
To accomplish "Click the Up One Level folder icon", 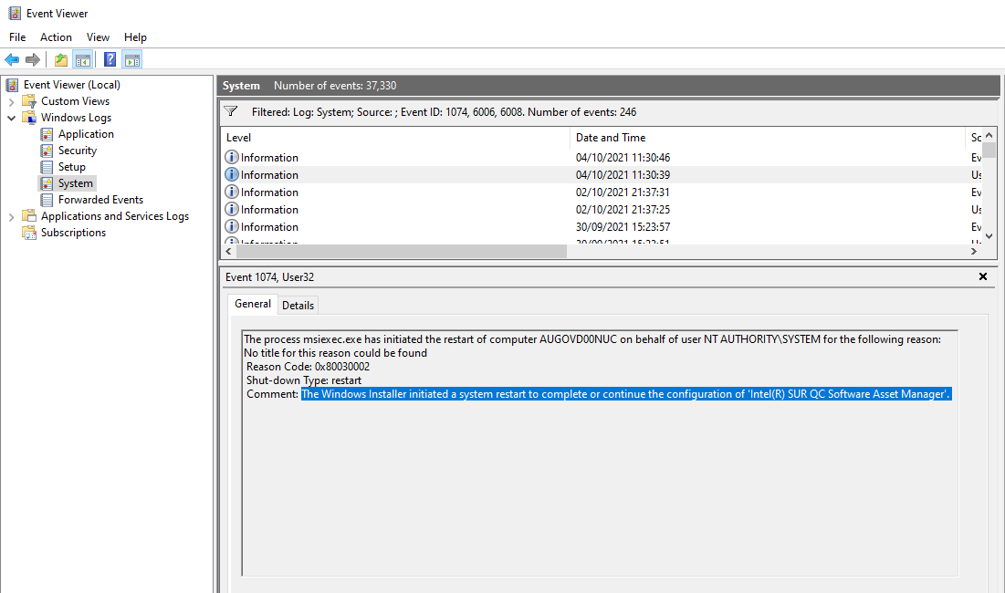I will click(x=60, y=60).
